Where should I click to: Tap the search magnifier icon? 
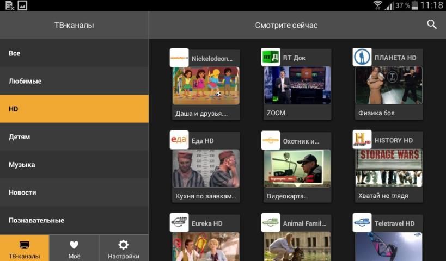pos(432,24)
